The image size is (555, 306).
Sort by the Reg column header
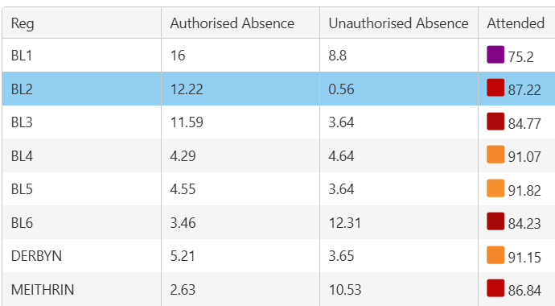pos(82,23)
